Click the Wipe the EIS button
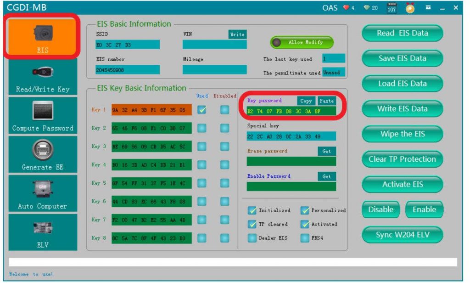Screen dimensions: 470x283 tap(402, 134)
